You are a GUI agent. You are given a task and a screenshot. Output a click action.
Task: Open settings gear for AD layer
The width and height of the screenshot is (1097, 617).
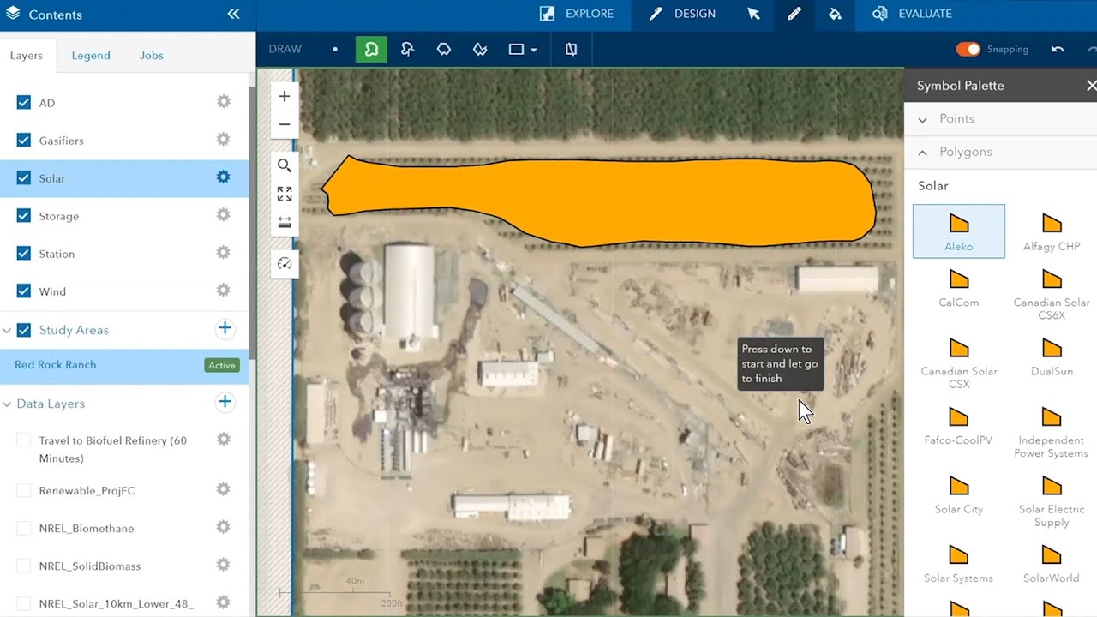pos(224,102)
